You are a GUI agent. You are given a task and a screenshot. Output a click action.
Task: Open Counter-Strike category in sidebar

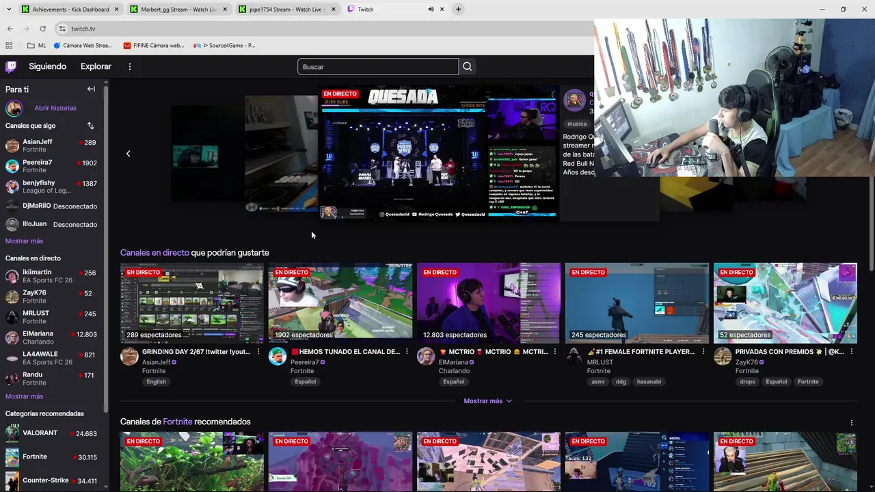pyautogui.click(x=51, y=480)
